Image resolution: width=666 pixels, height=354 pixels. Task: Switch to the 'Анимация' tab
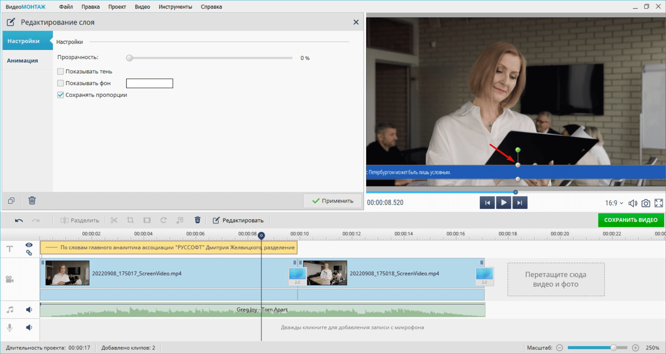(x=23, y=60)
